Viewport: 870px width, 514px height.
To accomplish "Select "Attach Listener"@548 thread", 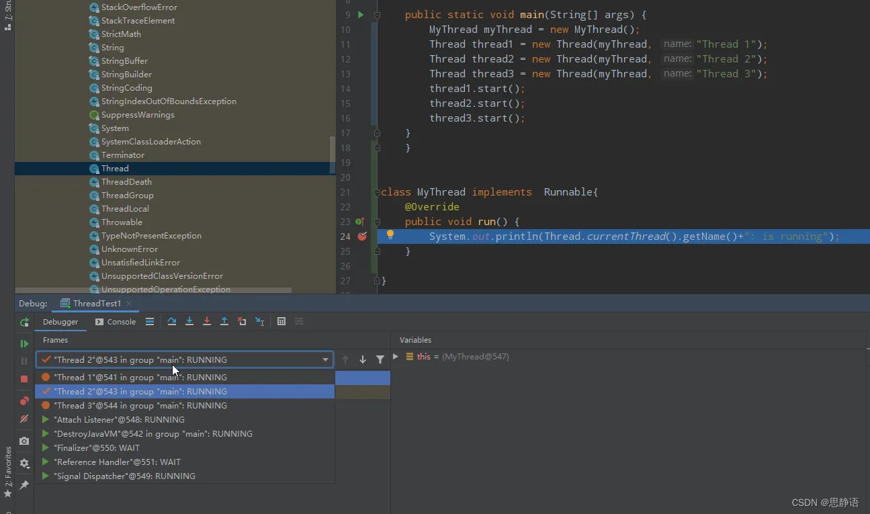I will (x=185, y=419).
